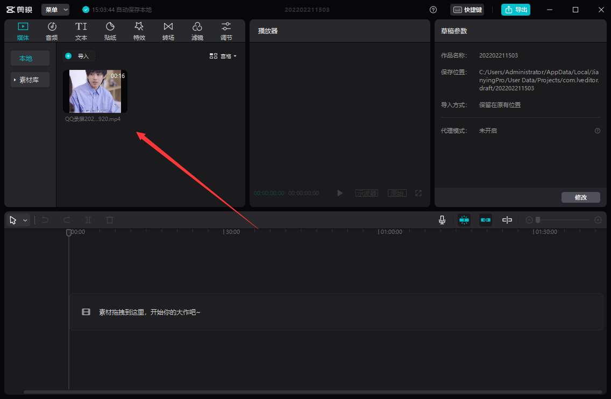Switch to the 素材库 (Material Library) tab

click(x=30, y=80)
